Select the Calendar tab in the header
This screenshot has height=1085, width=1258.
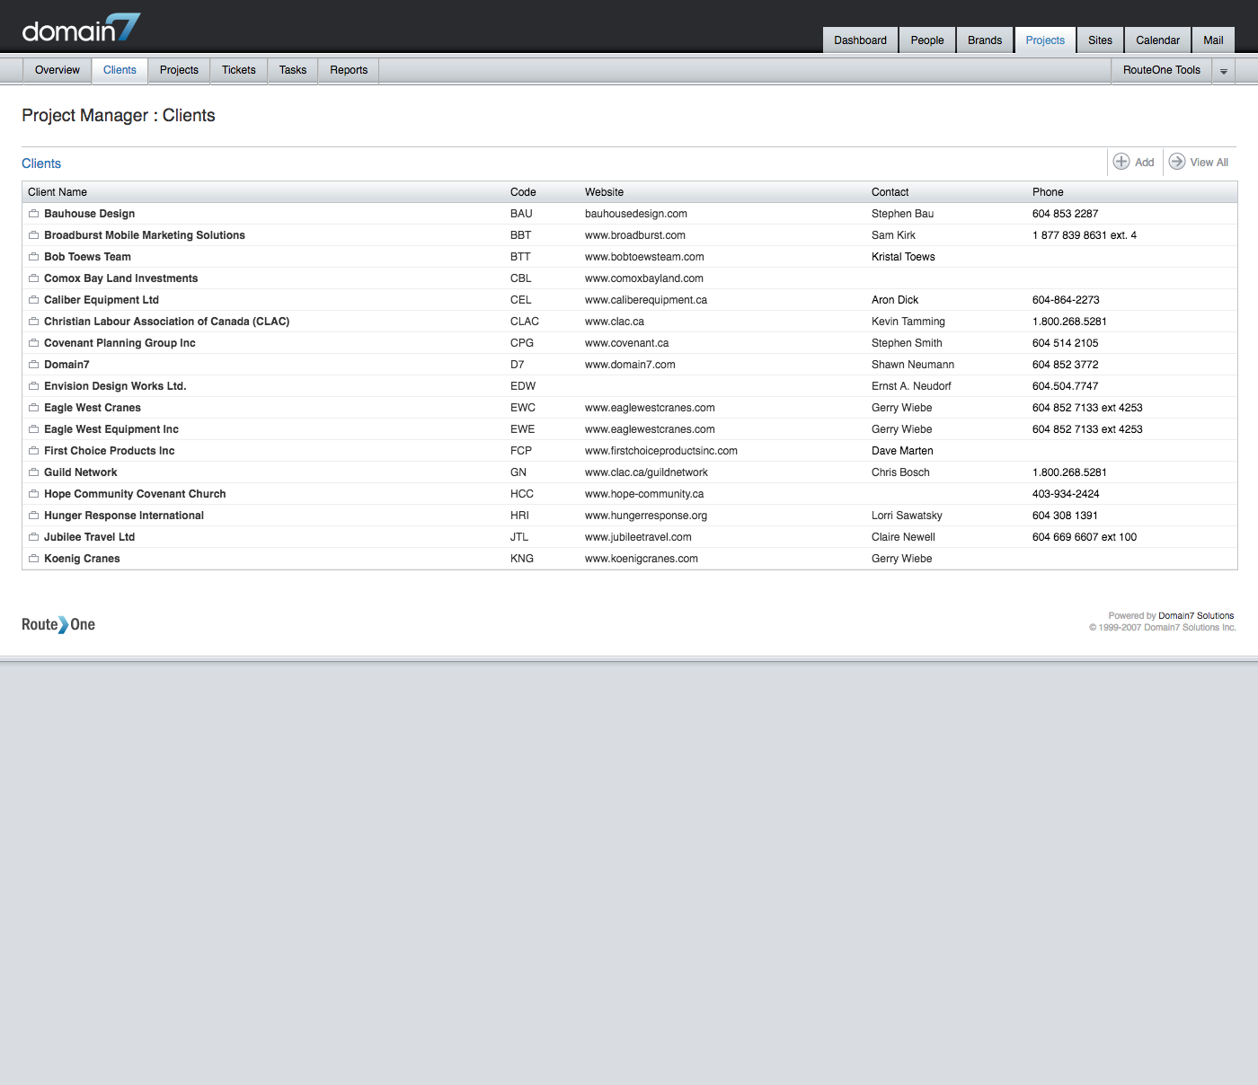[1157, 40]
